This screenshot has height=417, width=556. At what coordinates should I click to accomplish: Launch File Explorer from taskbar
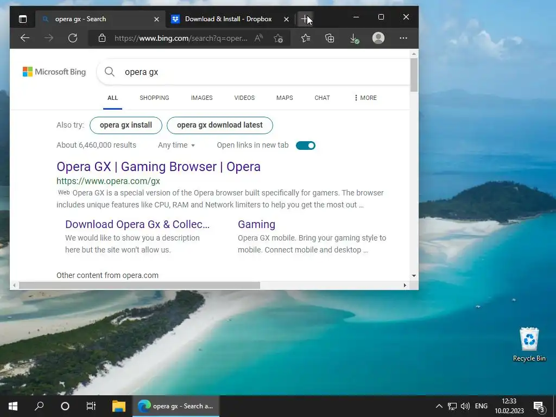[x=119, y=406]
